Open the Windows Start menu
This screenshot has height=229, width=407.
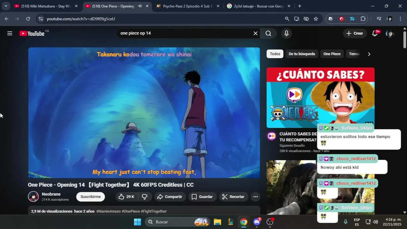pyautogui.click(x=137, y=222)
